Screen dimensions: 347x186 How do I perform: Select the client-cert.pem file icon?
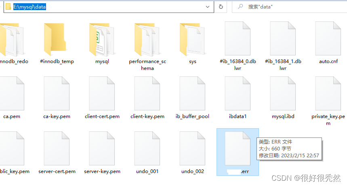(102, 93)
